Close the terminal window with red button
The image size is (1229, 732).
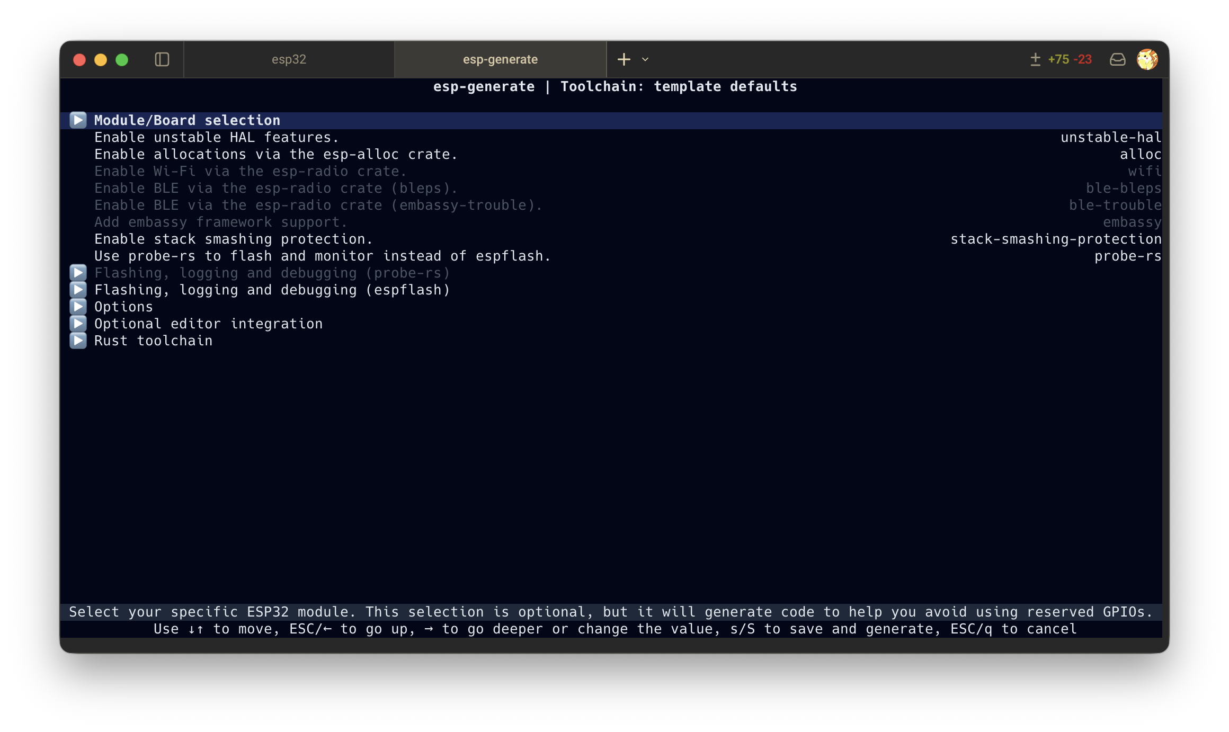[79, 59]
